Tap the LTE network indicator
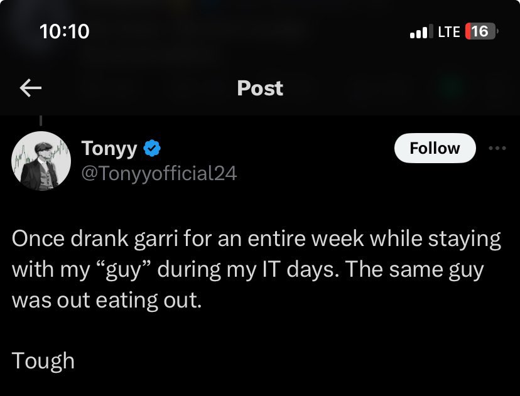This screenshot has width=520, height=396. point(448,32)
